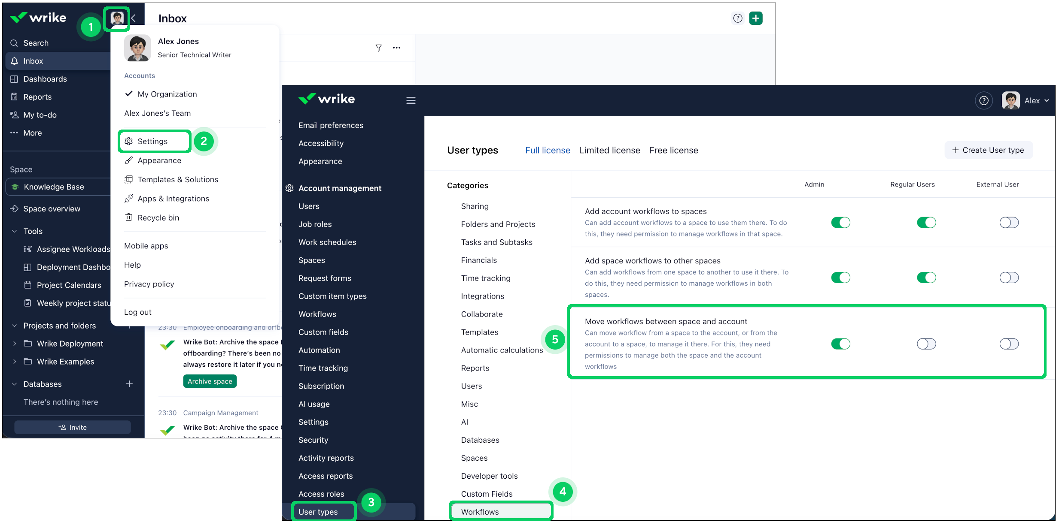Open the three-dot menu near the filter
Screen dimensions: 1059x525
click(396, 48)
